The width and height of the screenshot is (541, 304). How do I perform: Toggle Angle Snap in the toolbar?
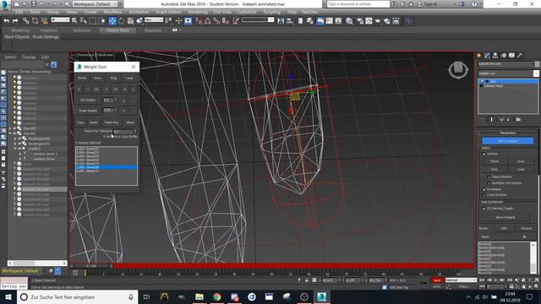[x=207, y=21]
